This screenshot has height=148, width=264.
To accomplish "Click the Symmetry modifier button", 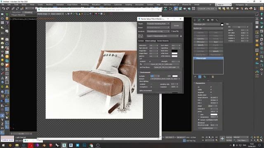I will 200,39.
